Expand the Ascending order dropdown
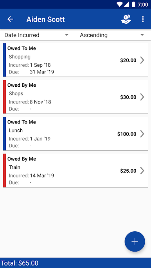Screen dimensions: 151x268 [x=112, y=35]
